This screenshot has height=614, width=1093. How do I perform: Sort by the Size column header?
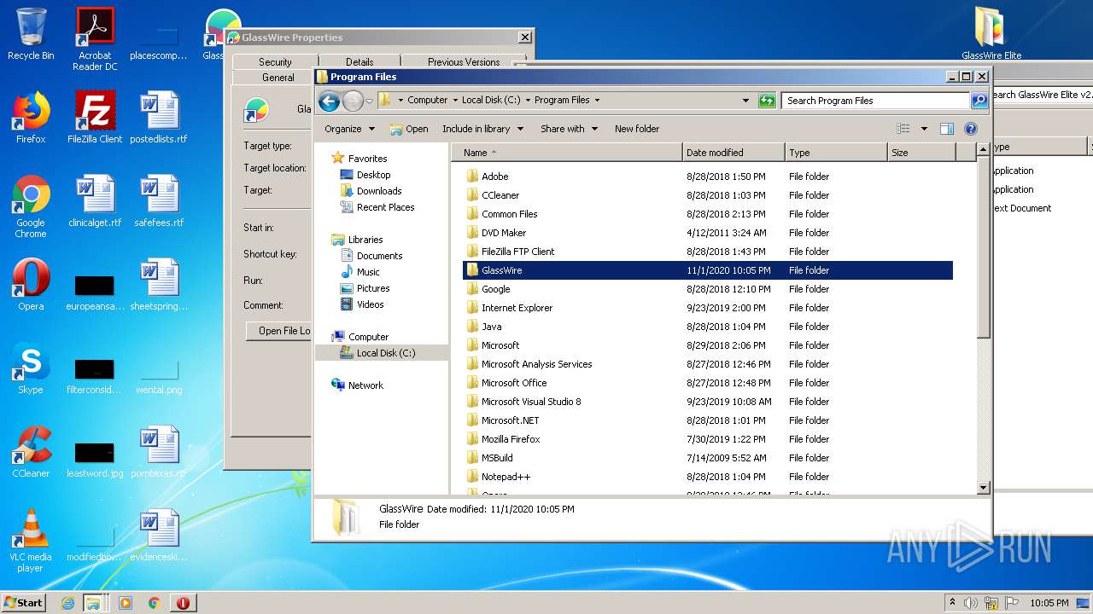(921, 153)
